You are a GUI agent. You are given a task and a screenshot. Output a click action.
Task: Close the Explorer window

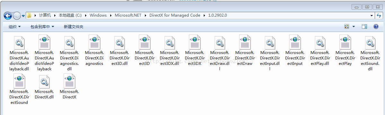point(378,7)
